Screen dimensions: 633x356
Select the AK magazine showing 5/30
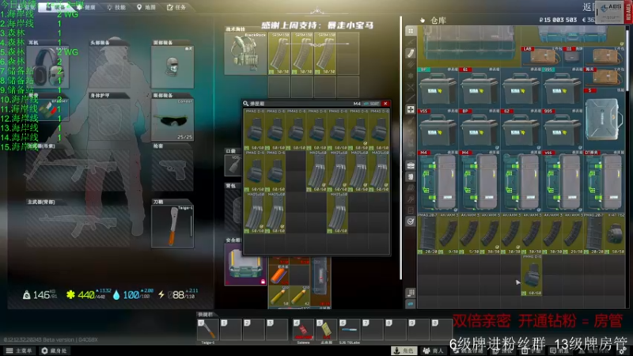click(x=469, y=233)
